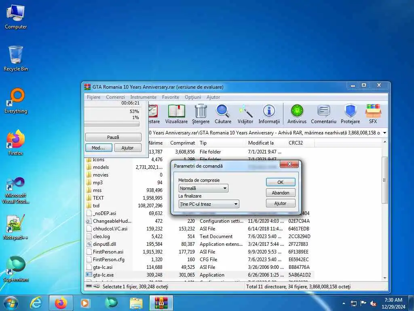Run the Antivirus scan icon

(297, 114)
